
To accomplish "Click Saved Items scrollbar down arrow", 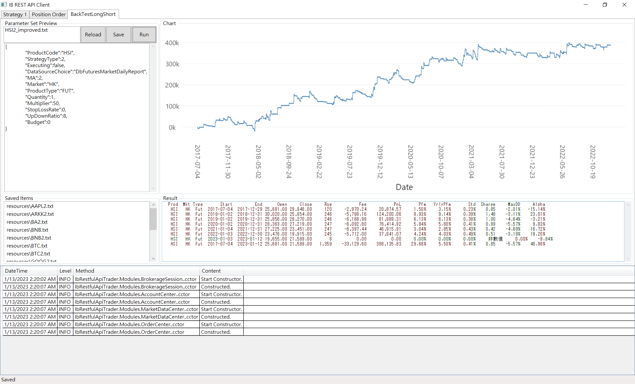I will pyautogui.click(x=153, y=258).
